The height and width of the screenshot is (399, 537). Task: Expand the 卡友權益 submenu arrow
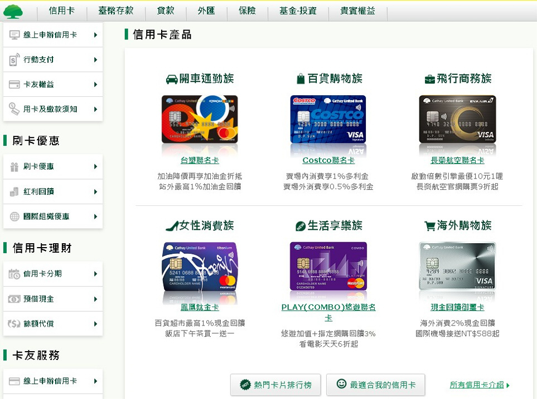tap(95, 85)
